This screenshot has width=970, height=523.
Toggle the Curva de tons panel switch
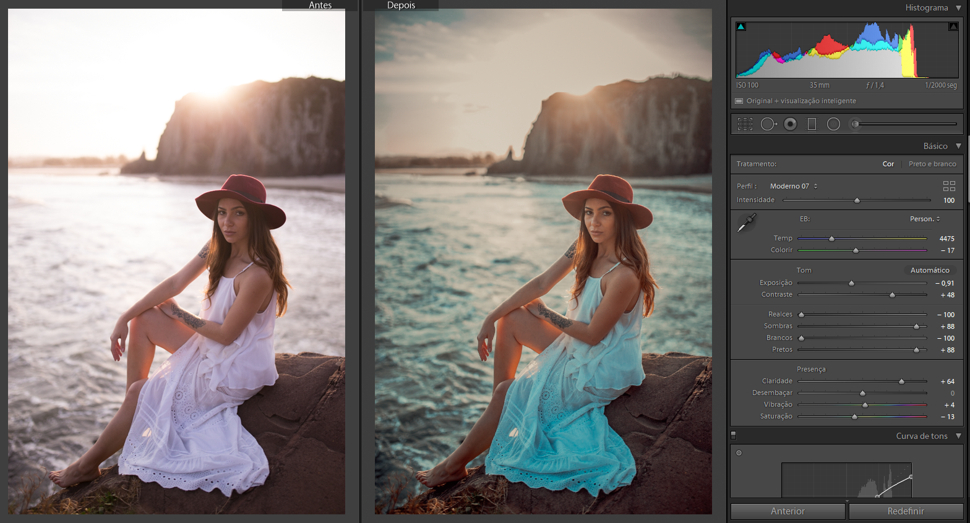pos(734,435)
